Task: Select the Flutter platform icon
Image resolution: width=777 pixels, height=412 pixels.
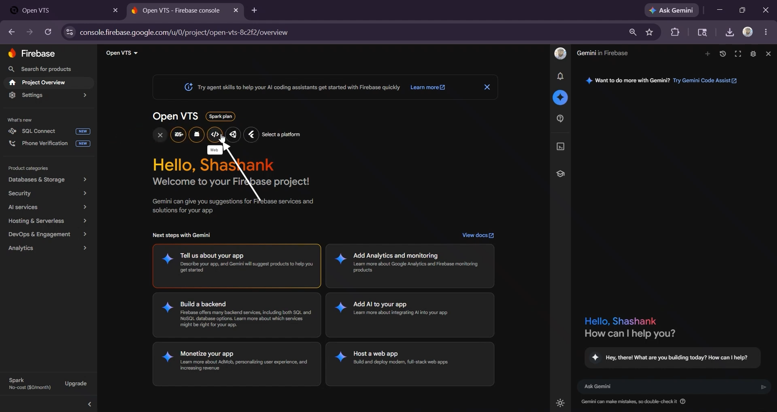Action: (251, 134)
